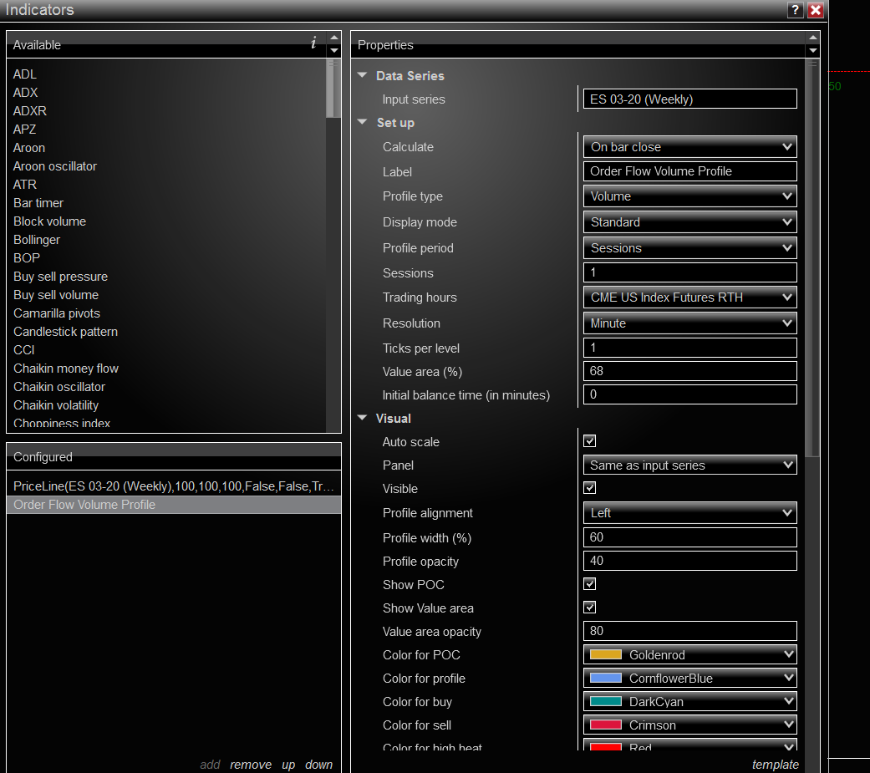Select Buy sell pressure indicator

coord(60,277)
